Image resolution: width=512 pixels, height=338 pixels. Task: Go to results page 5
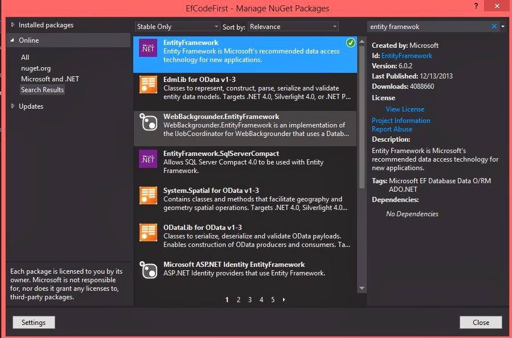[x=273, y=299]
